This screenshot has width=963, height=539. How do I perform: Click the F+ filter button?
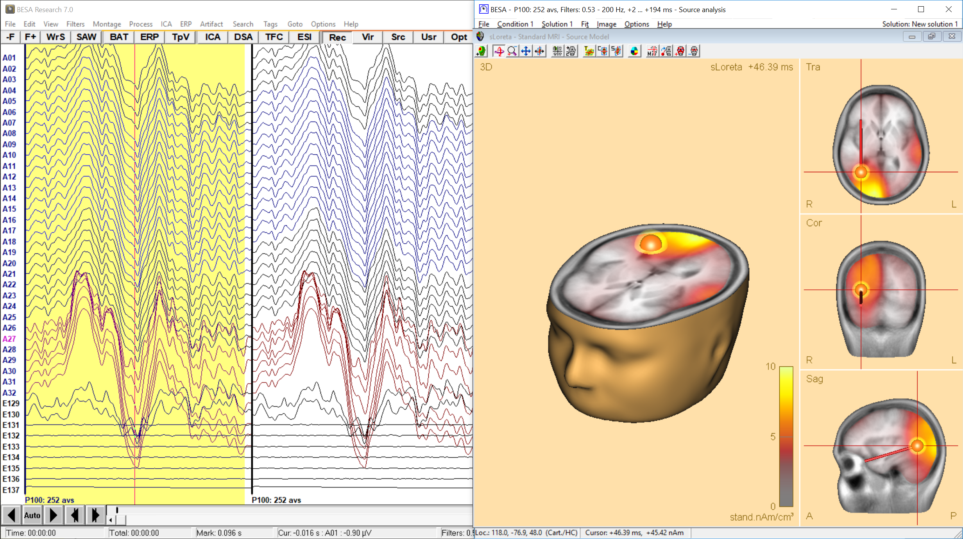[x=30, y=37]
